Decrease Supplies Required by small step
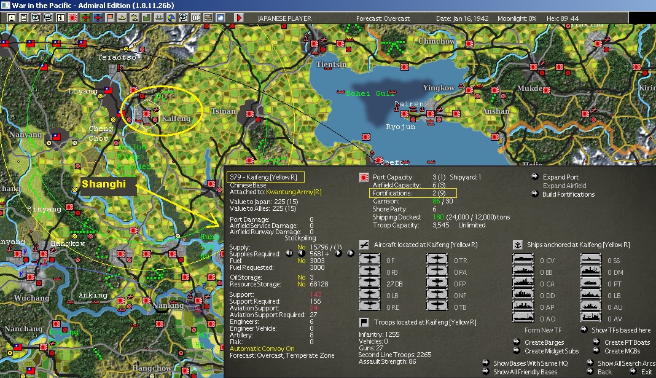This screenshot has width=656, height=378. 301,253
